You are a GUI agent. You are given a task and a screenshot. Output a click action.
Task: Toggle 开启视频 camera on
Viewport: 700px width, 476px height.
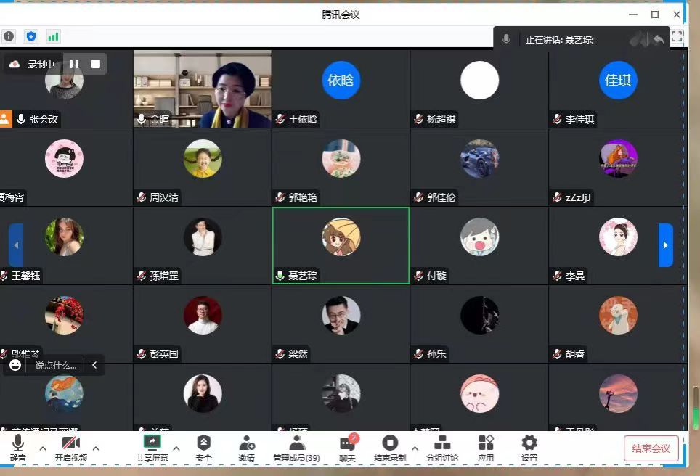click(x=71, y=448)
